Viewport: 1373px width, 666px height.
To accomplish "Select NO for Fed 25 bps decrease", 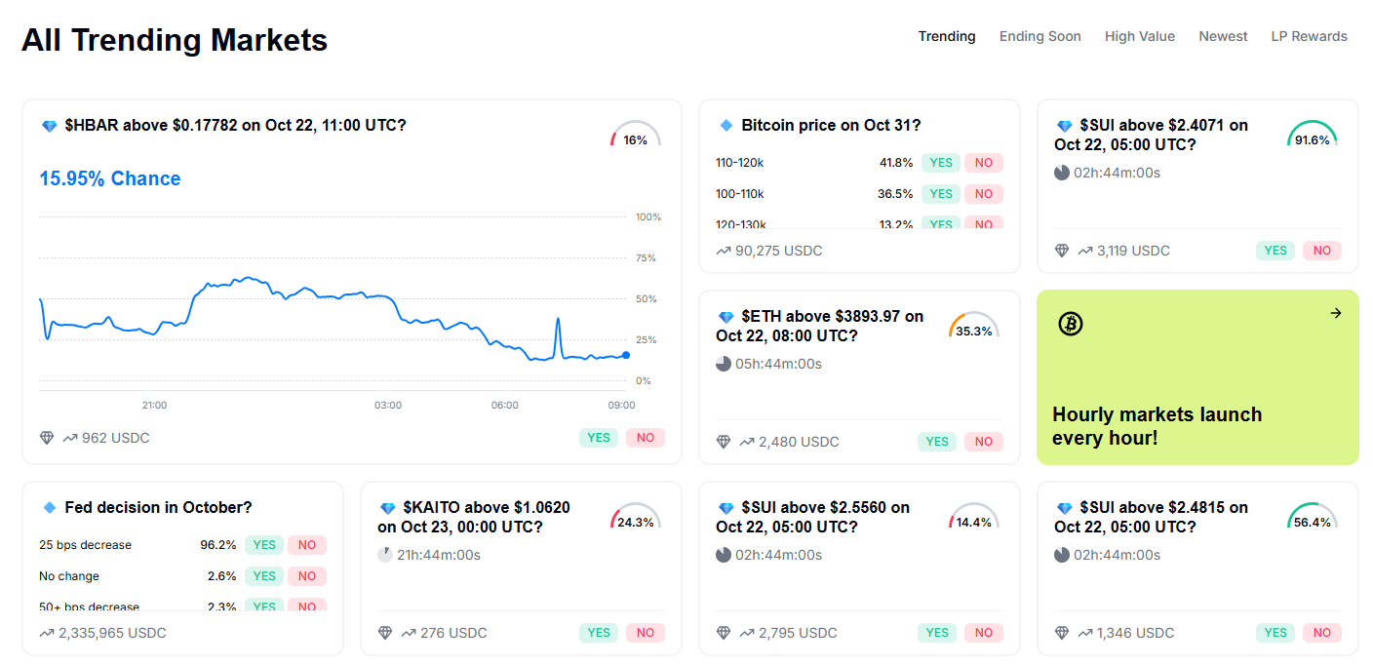I will [307, 545].
